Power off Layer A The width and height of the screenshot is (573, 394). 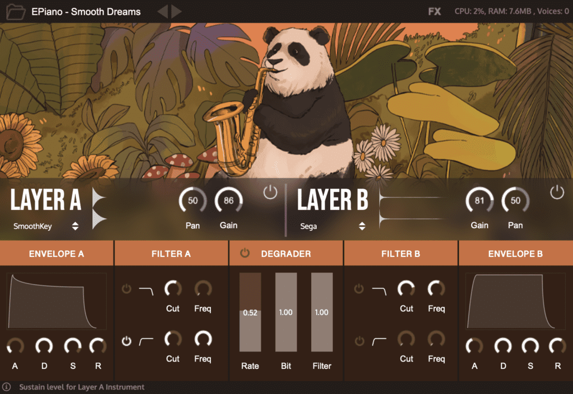pyautogui.click(x=270, y=191)
